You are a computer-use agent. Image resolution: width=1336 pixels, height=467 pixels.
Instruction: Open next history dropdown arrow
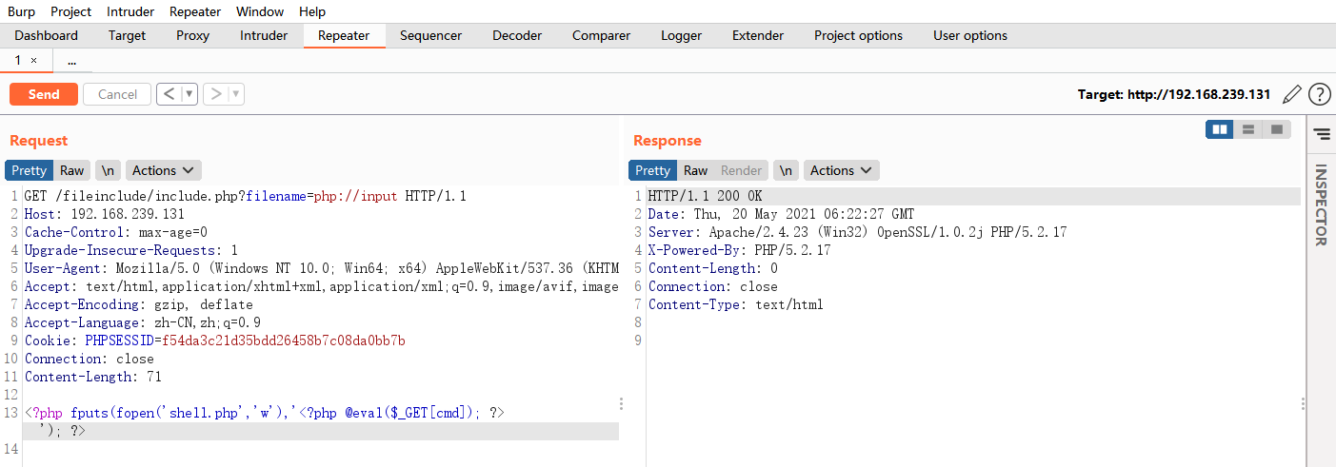click(x=236, y=94)
